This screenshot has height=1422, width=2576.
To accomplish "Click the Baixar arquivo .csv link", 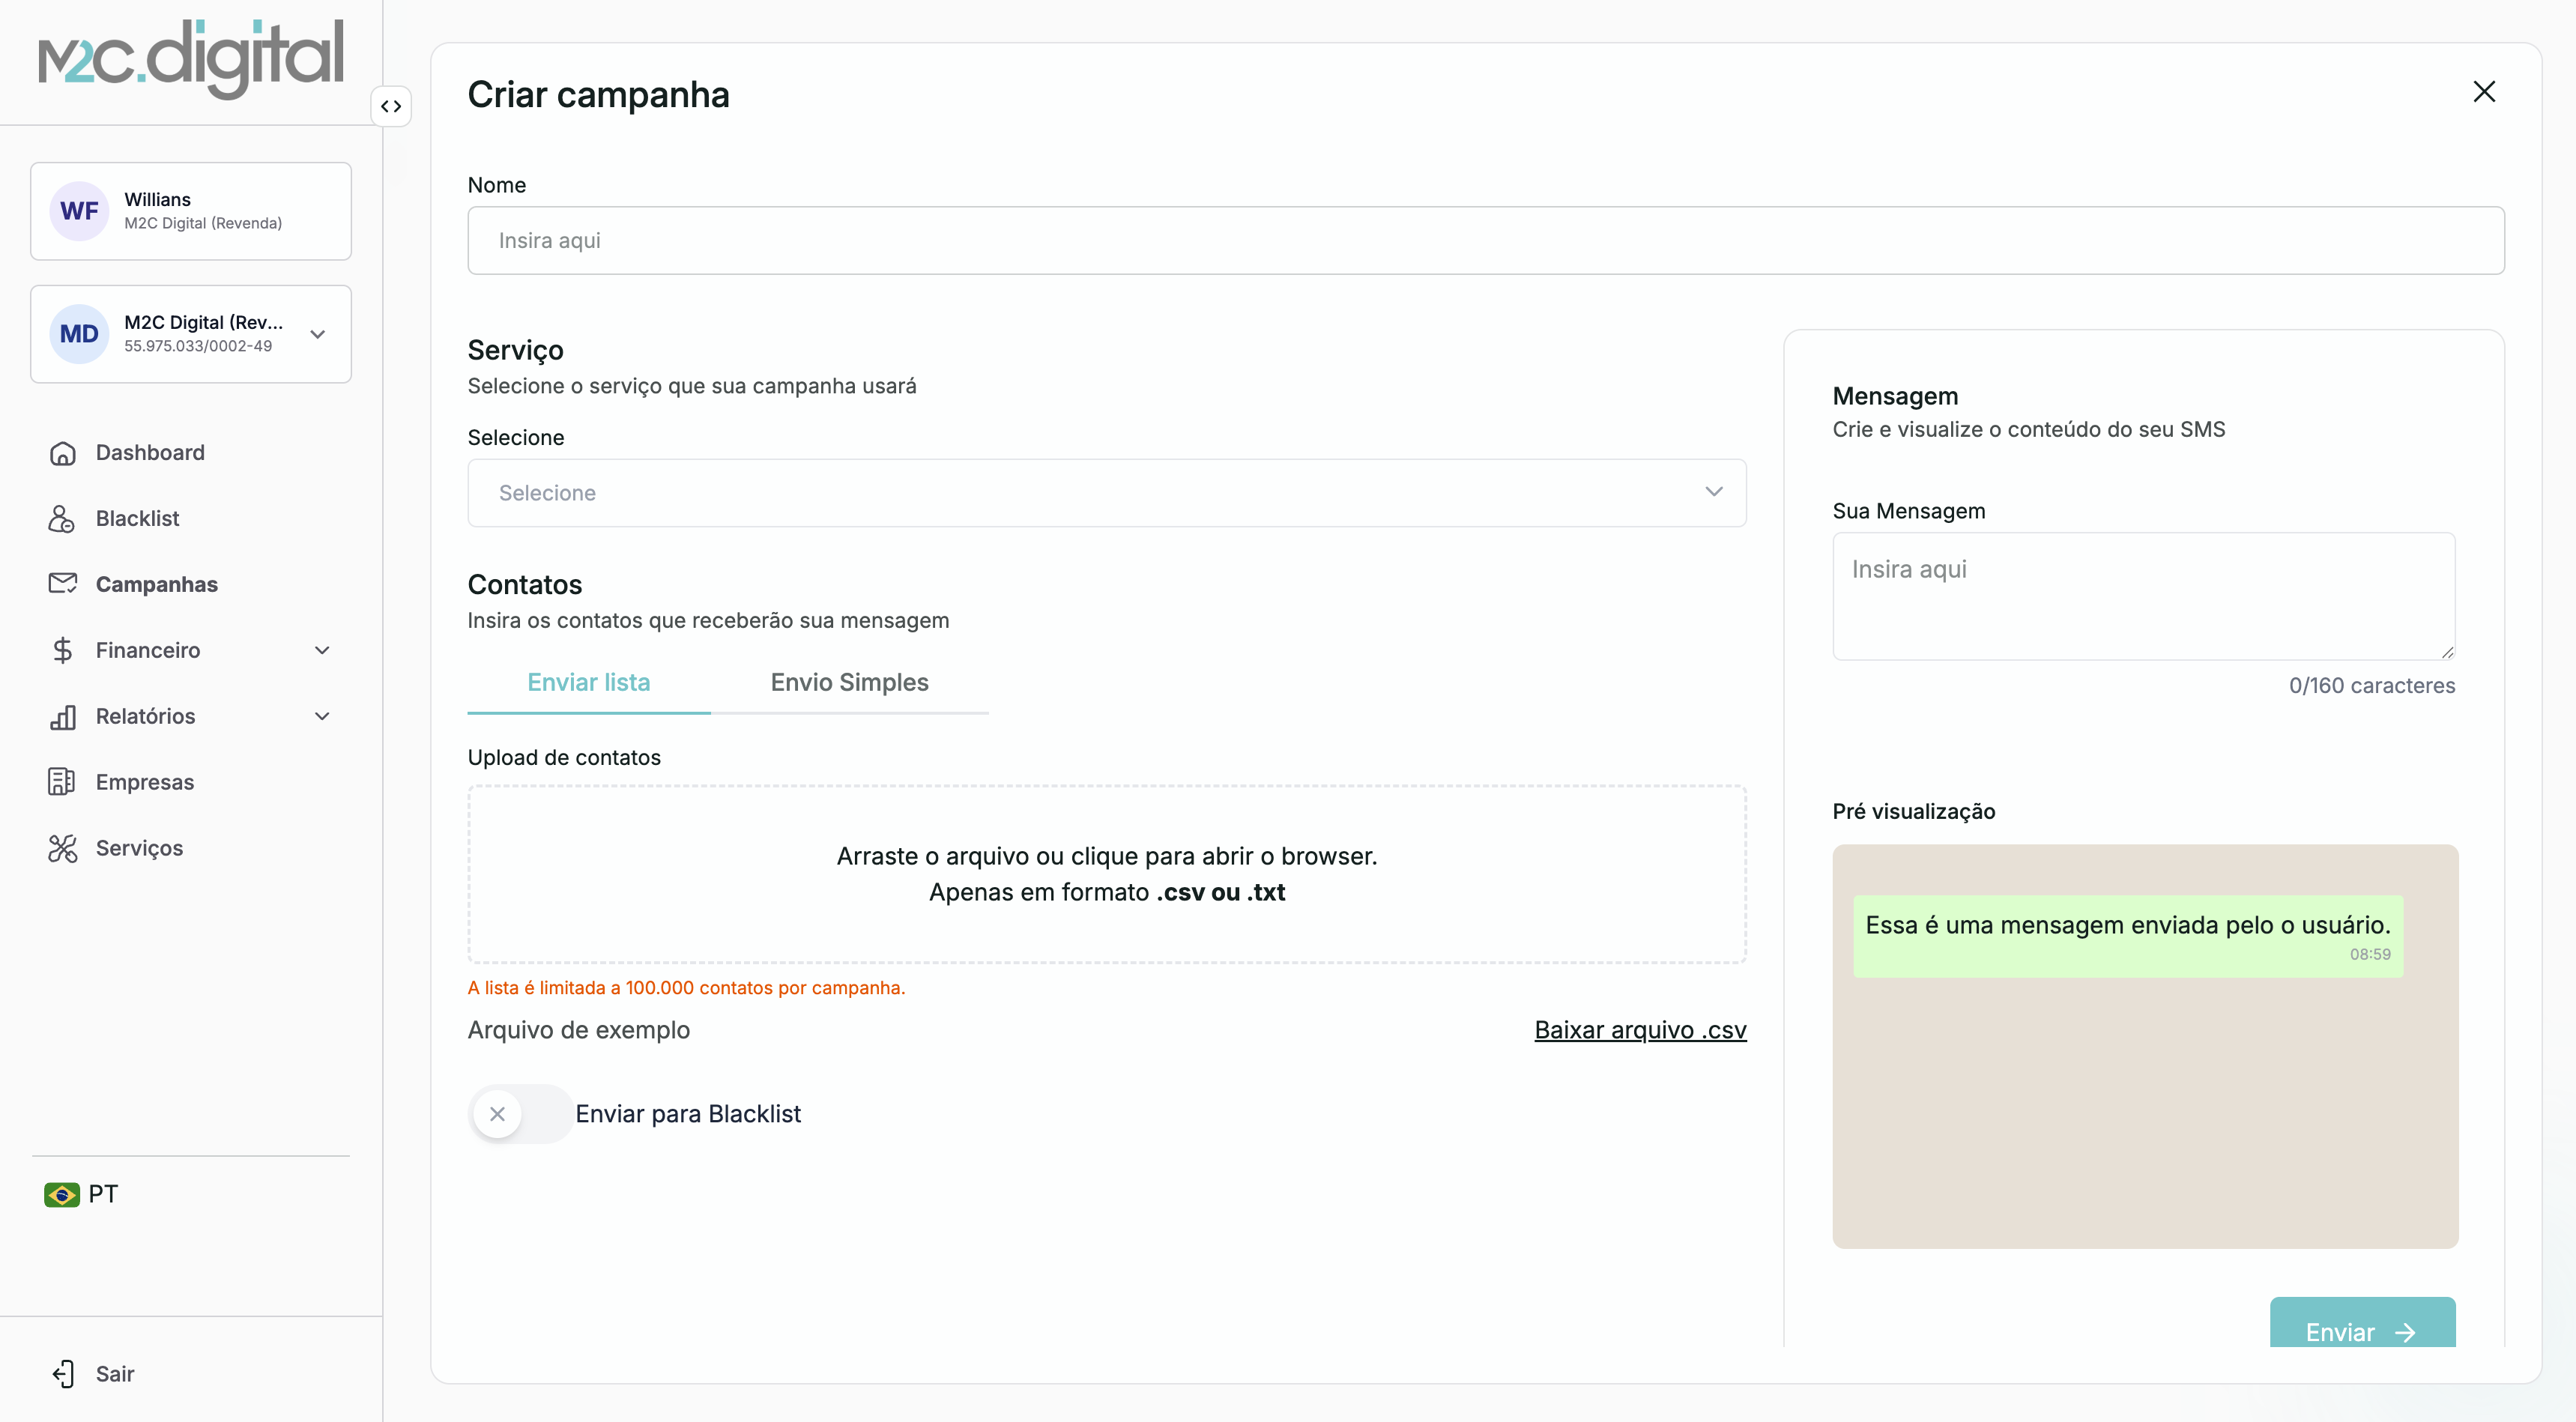I will (1640, 1030).
